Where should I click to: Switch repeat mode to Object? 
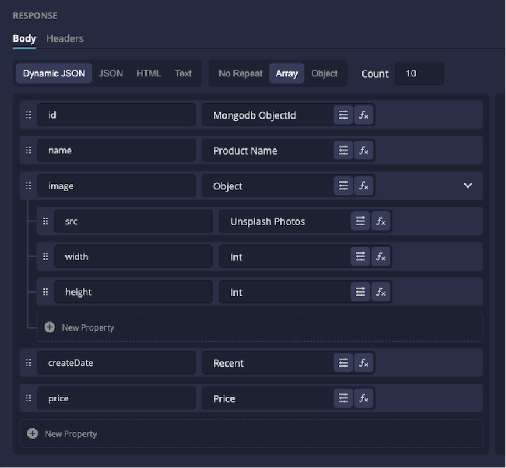[x=324, y=73]
